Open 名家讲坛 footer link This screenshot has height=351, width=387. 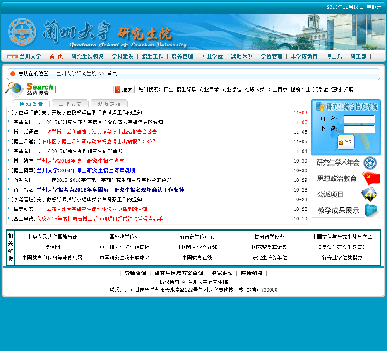[222, 273]
